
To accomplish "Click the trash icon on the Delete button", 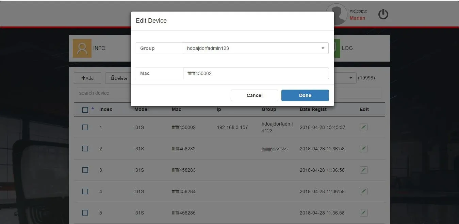I will 113,78.
